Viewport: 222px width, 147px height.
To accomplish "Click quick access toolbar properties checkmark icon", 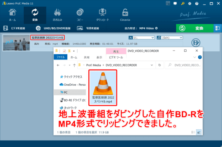I will [64, 51].
